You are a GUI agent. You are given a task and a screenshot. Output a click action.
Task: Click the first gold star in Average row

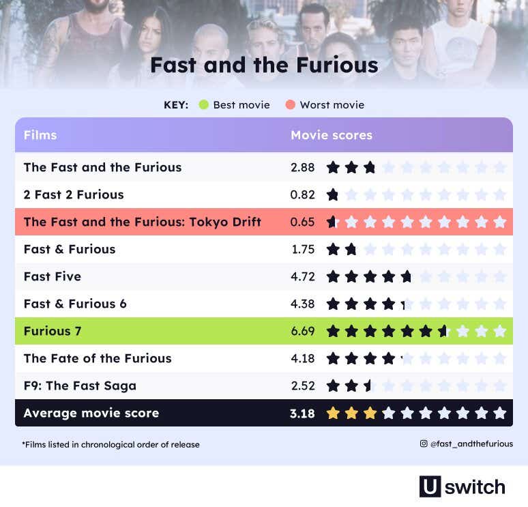(x=333, y=413)
